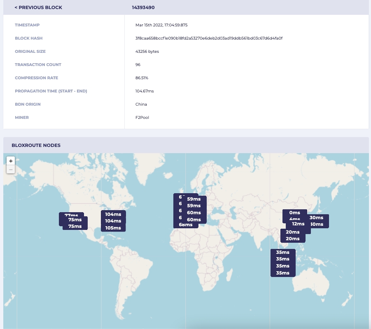Go to the previous block
This screenshot has height=329, width=371.
(x=38, y=7)
